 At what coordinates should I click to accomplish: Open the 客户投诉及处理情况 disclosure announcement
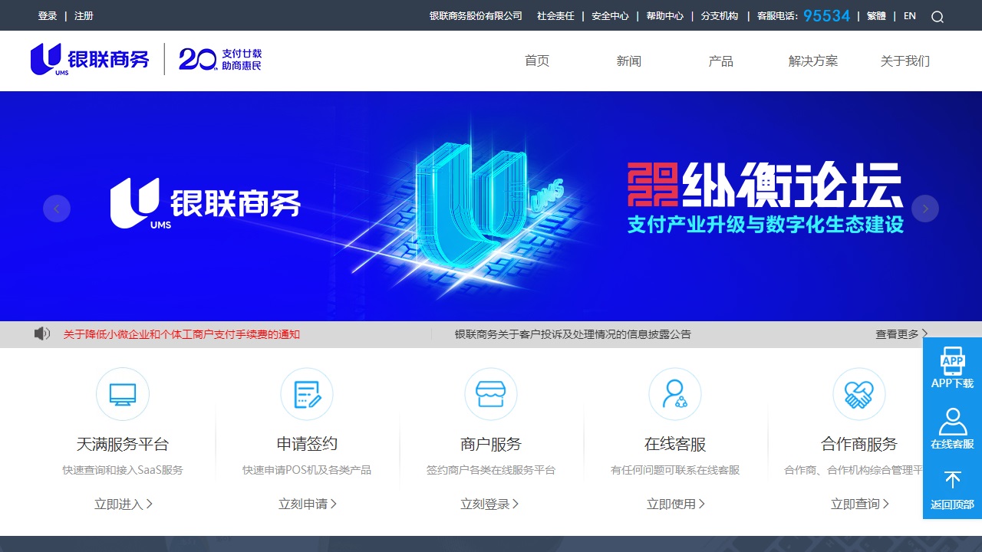(573, 334)
